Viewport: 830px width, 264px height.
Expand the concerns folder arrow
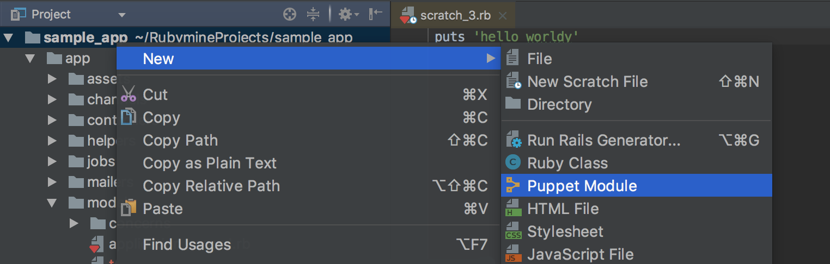click(x=75, y=224)
